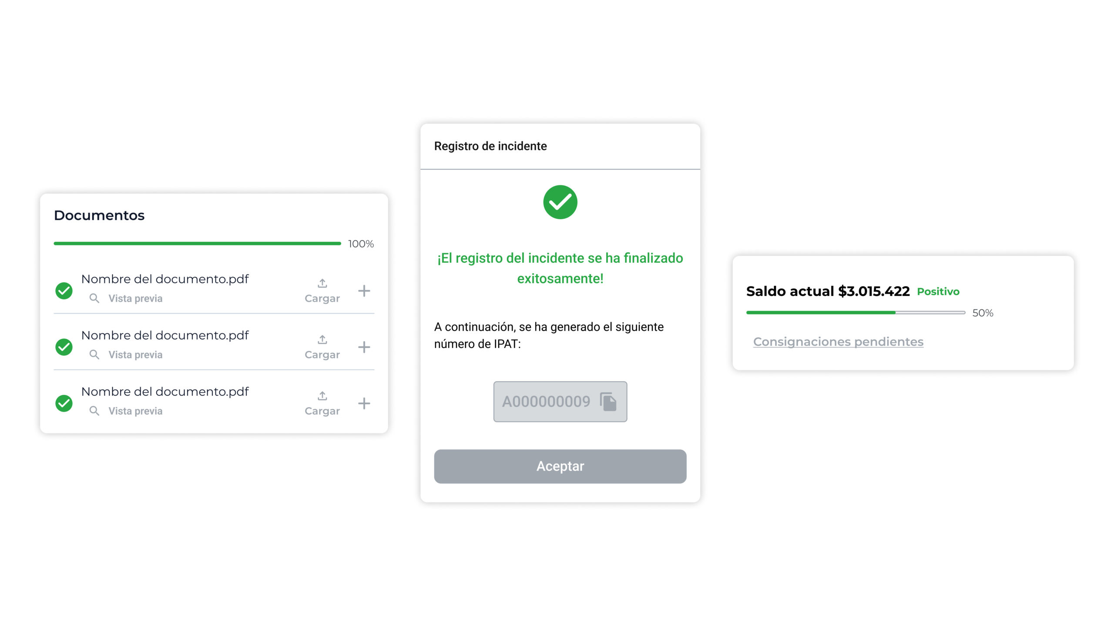Toggle the green check on the second document

[x=64, y=347]
